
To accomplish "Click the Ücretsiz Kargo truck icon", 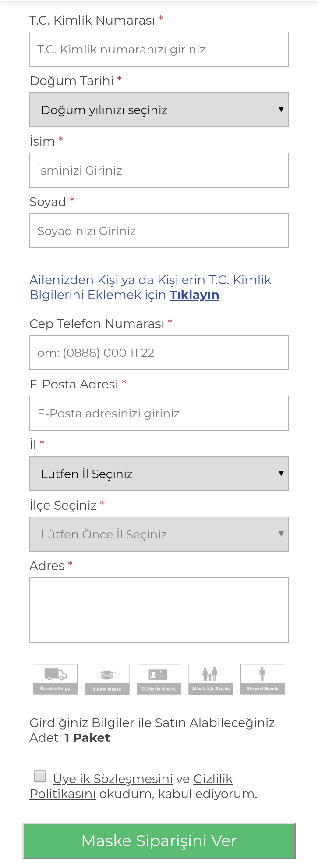I will pos(55,679).
